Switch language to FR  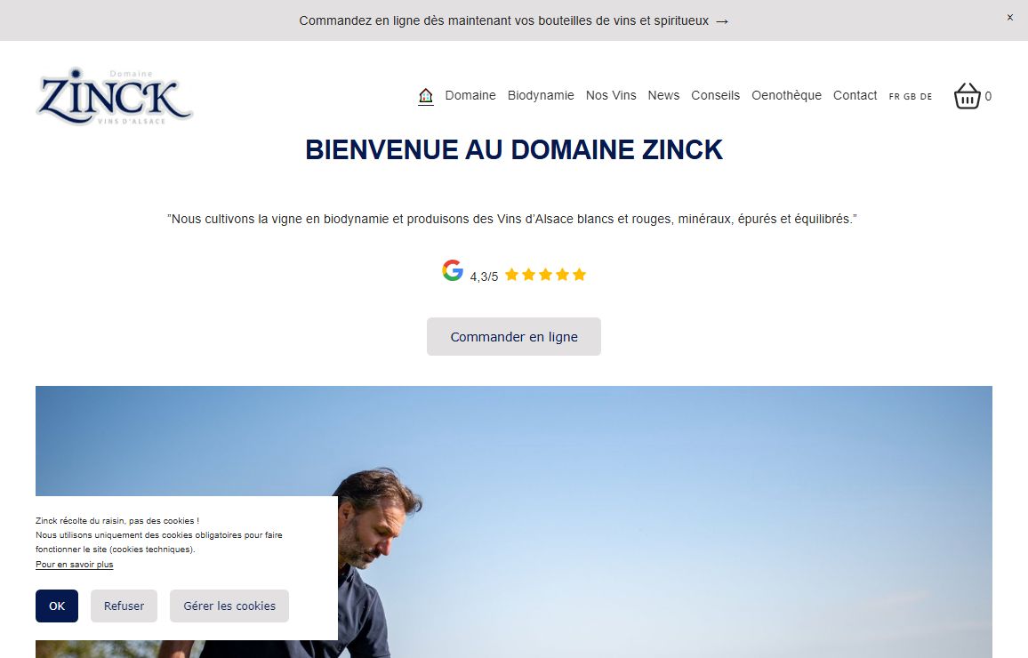click(x=895, y=96)
